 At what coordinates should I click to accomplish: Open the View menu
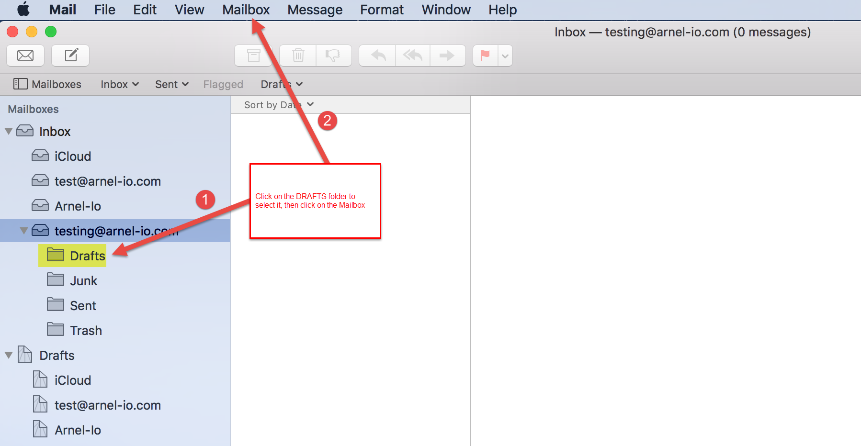[190, 10]
